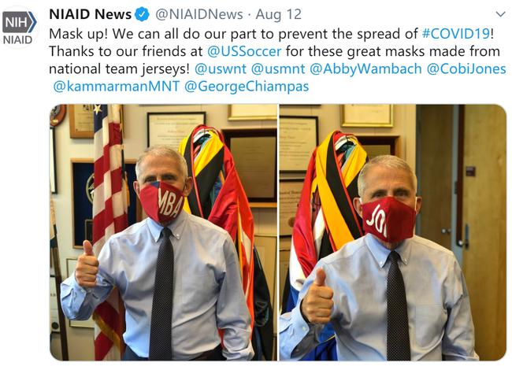Visit the @AbbyWambach profile mention
The image size is (512, 366).
365,69
